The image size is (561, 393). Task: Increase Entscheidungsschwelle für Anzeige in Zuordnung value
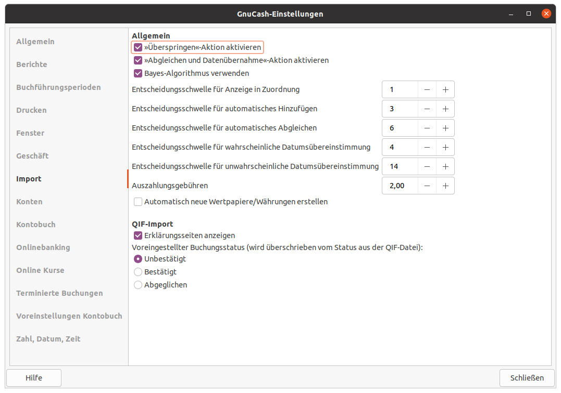445,89
